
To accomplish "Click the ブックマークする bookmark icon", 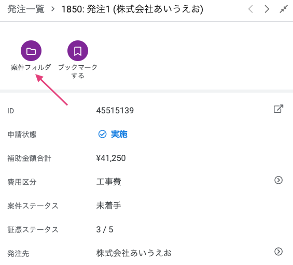I will (78, 51).
